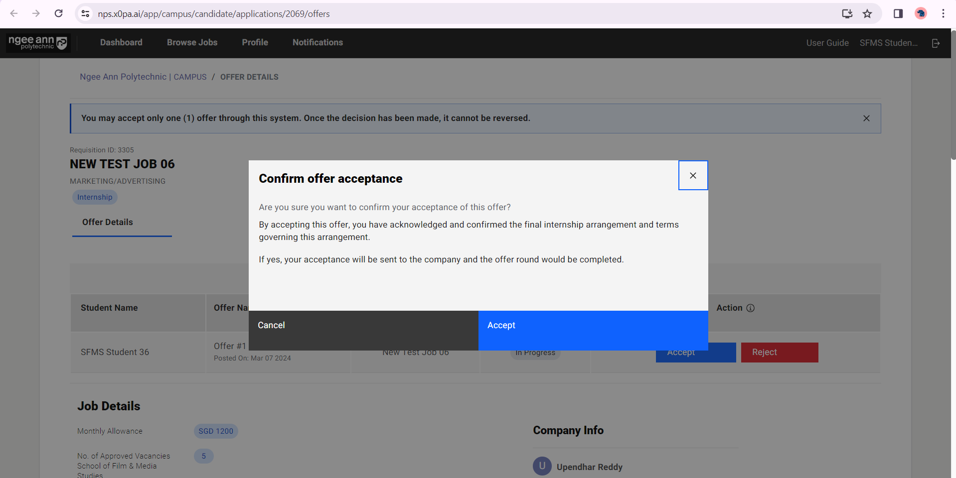Dismiss the one-offer warning banner
The height and width of the screenshot is (478, 956).
[866, 118]
